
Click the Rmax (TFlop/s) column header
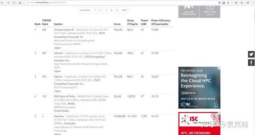[x=132, y=22]
